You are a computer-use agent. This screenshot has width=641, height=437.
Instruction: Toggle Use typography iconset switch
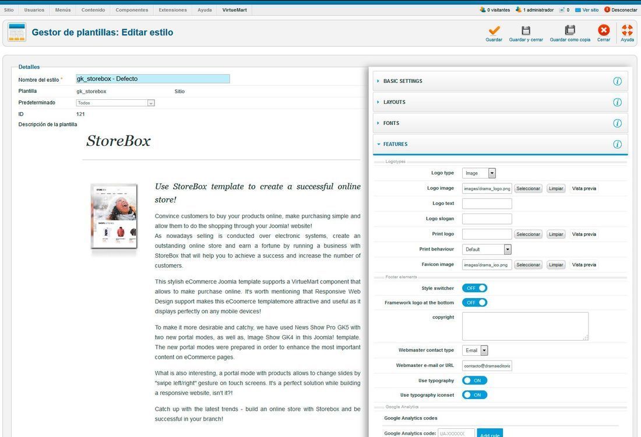(474, 395)
